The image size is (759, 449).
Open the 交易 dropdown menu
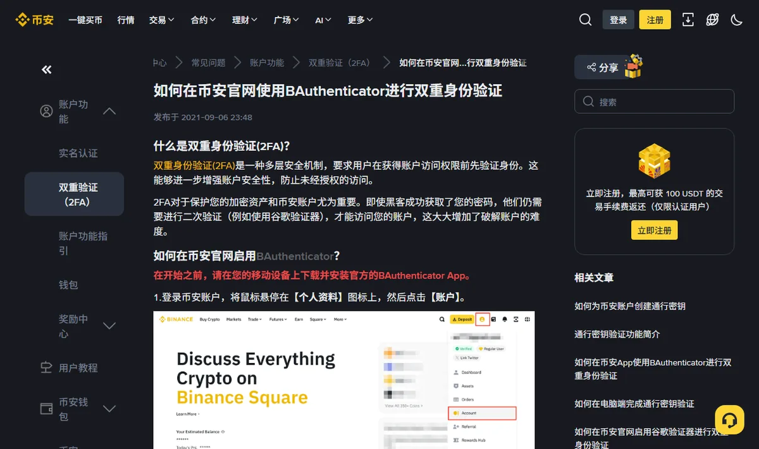point(162,20)
